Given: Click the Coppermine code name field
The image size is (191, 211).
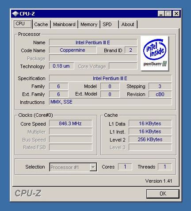Looking at the screenshot, I should click(73, 50).
